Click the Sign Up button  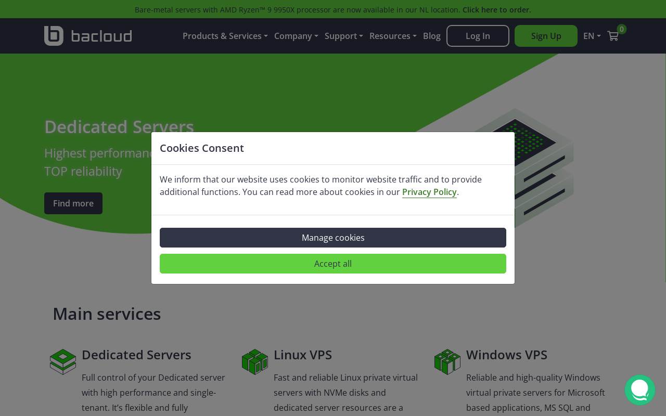[546, 36]
